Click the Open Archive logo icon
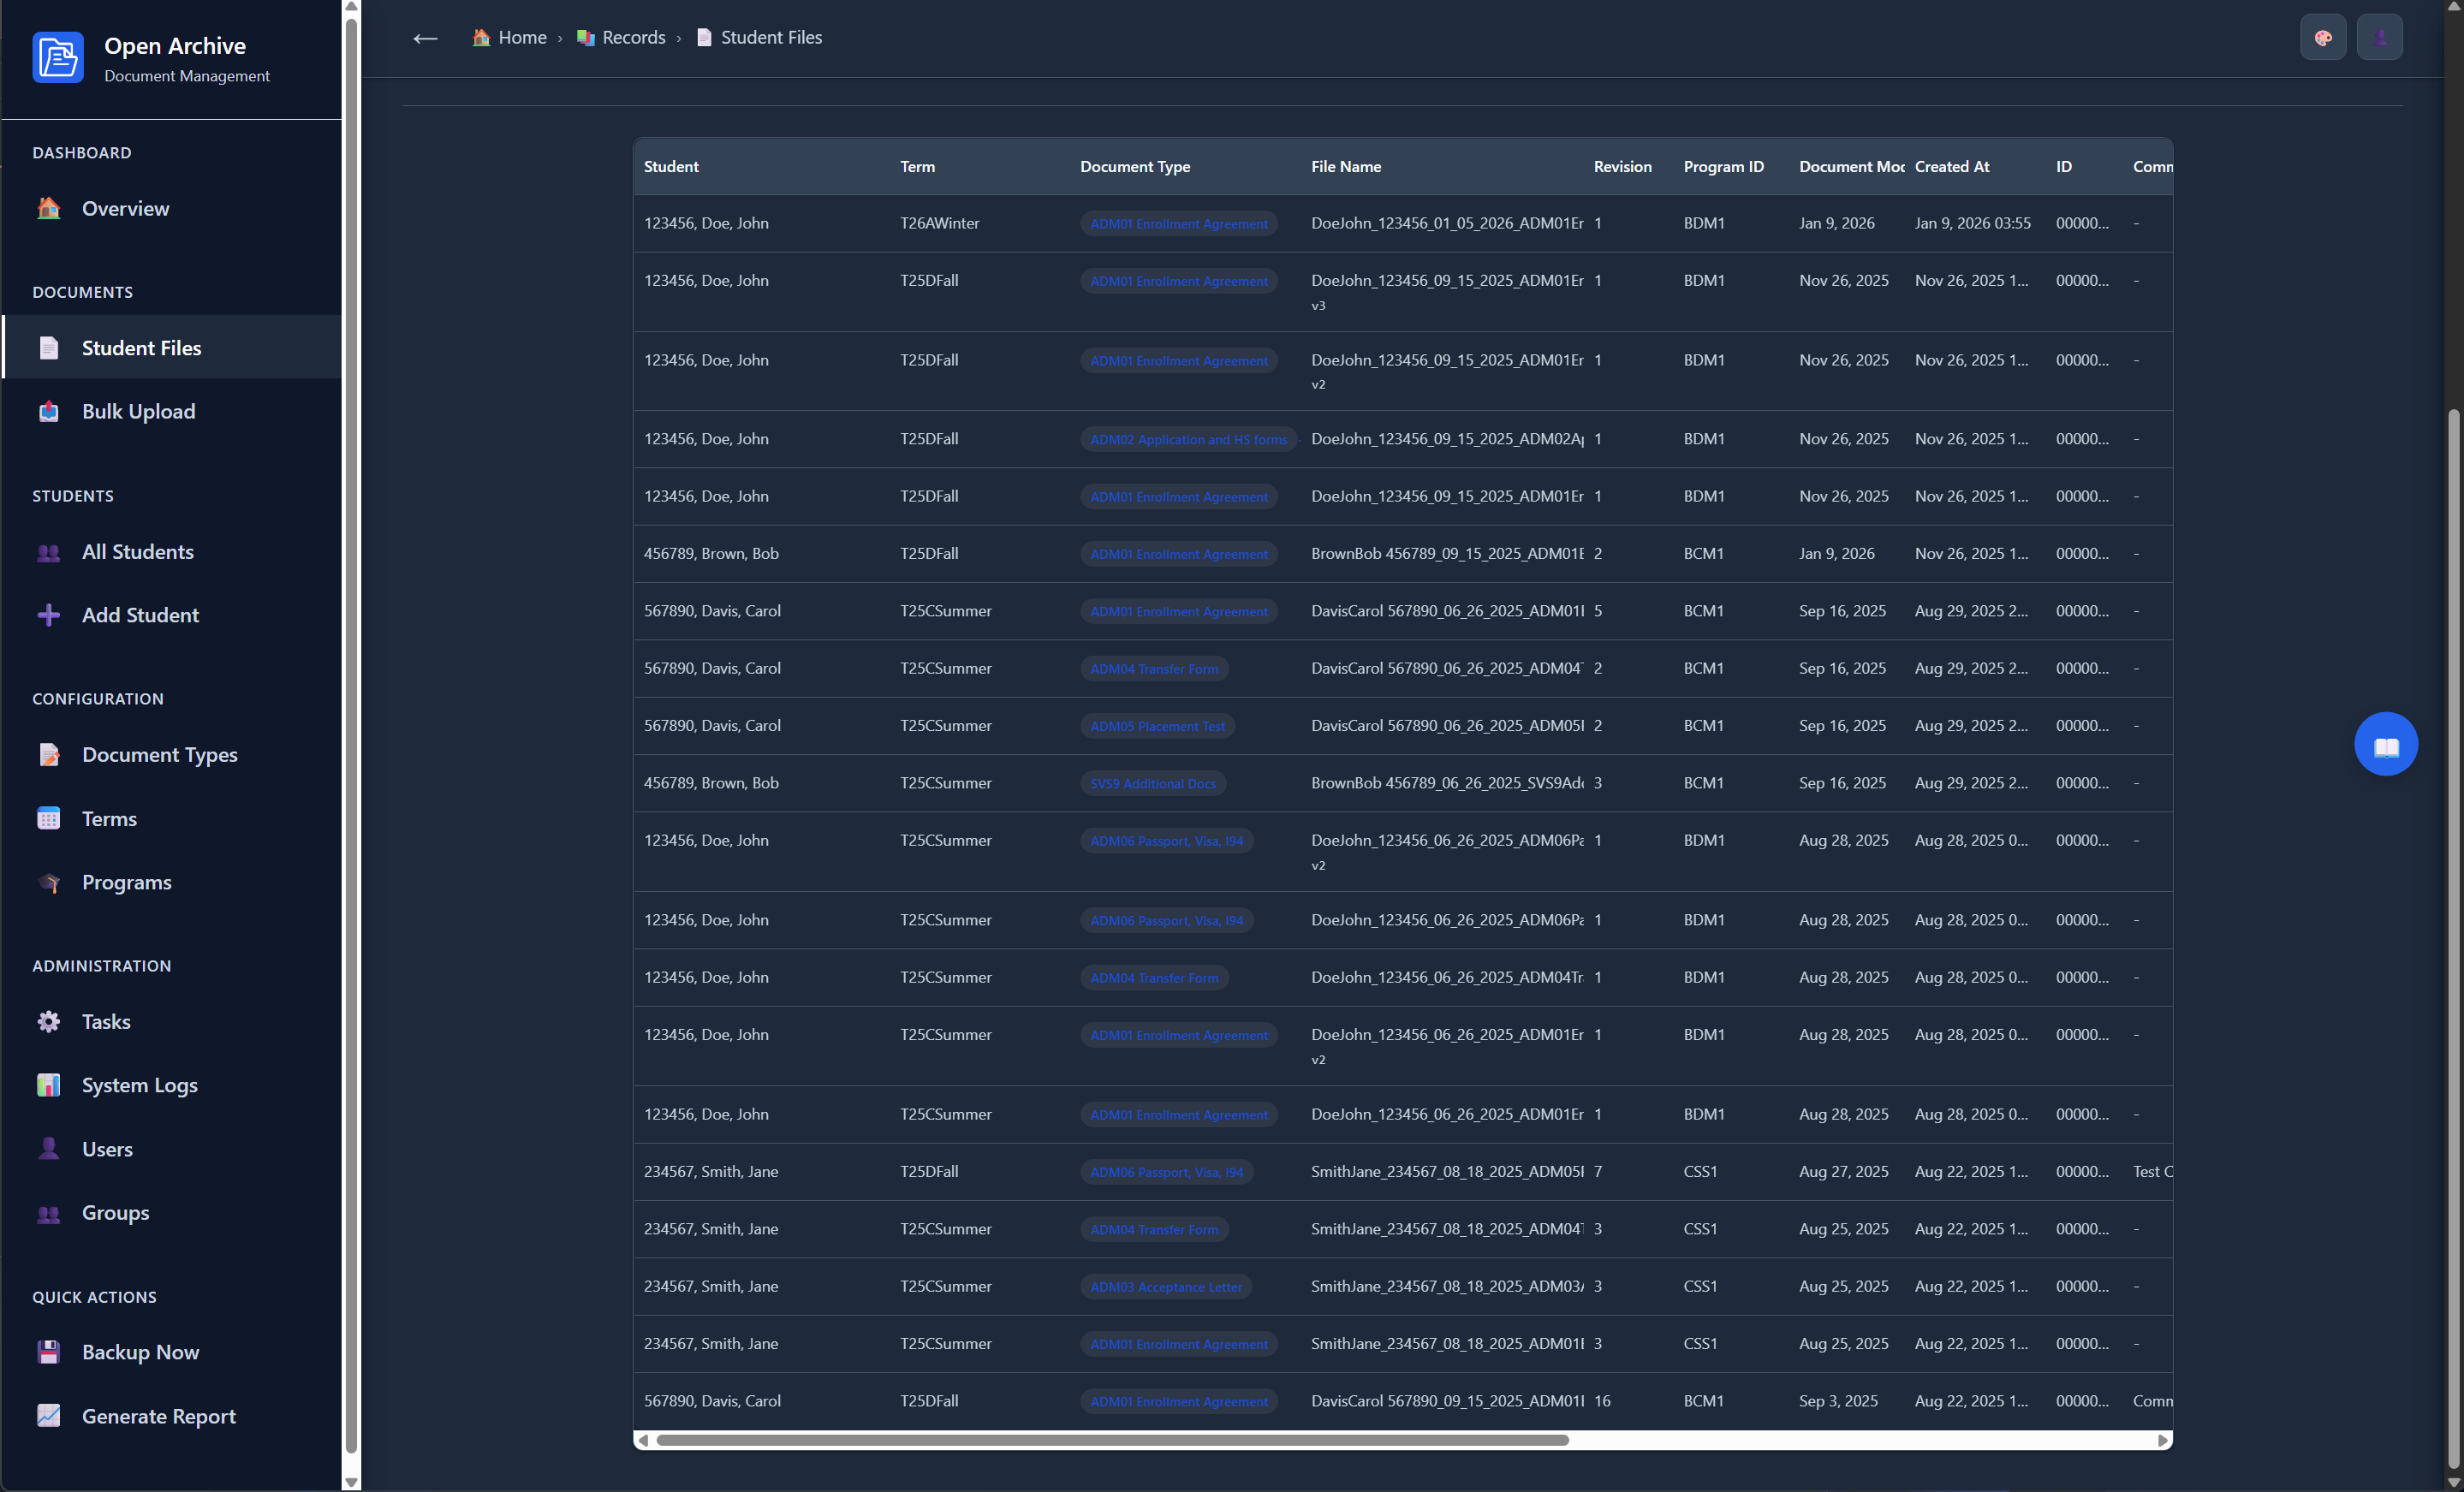This screenshot has height=1492, width=2464. 58,57
